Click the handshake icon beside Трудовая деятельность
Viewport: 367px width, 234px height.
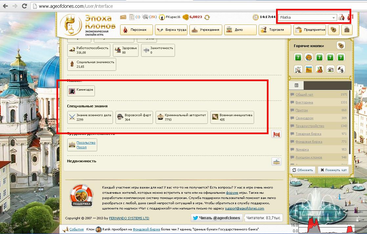[276, 134]
